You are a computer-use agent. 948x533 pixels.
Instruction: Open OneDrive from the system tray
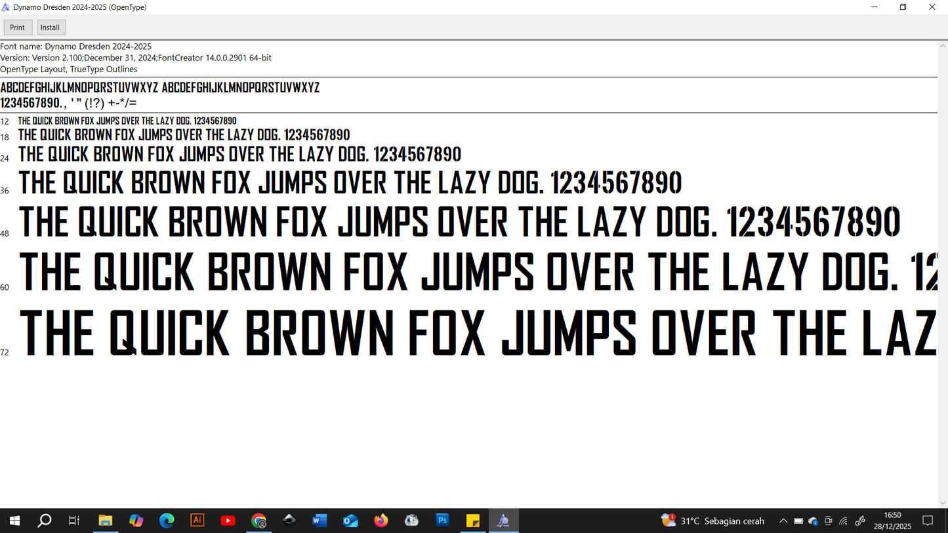click(814, 521)
